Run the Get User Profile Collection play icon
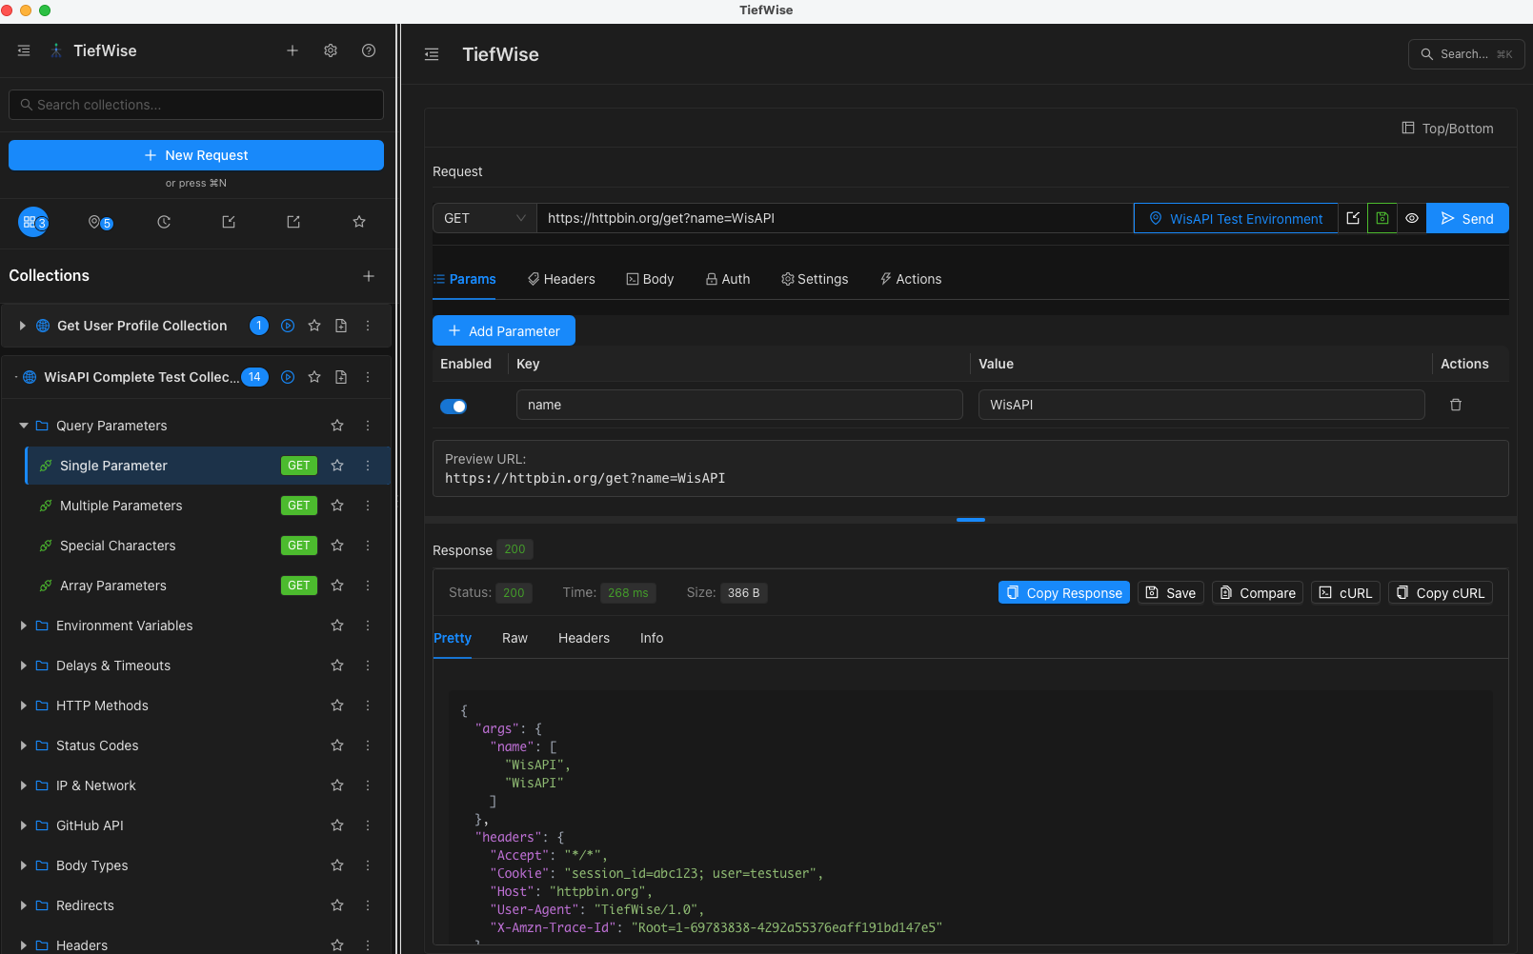Screen dimensions: 1533x954 [x=288, y=326]
